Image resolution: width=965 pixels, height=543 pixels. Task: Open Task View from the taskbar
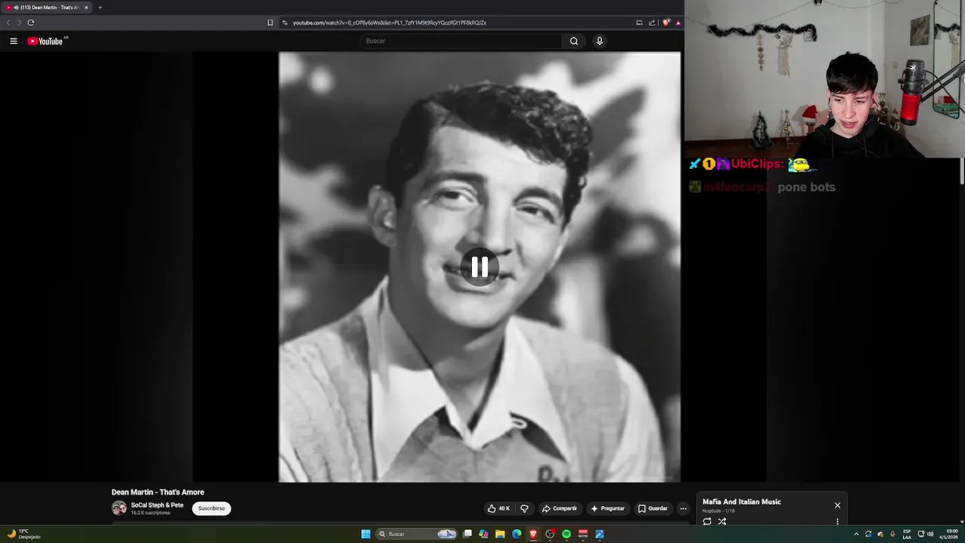coord(467,534)
